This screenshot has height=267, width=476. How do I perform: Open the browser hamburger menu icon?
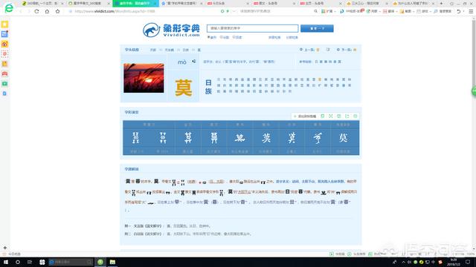click(471, 11)
